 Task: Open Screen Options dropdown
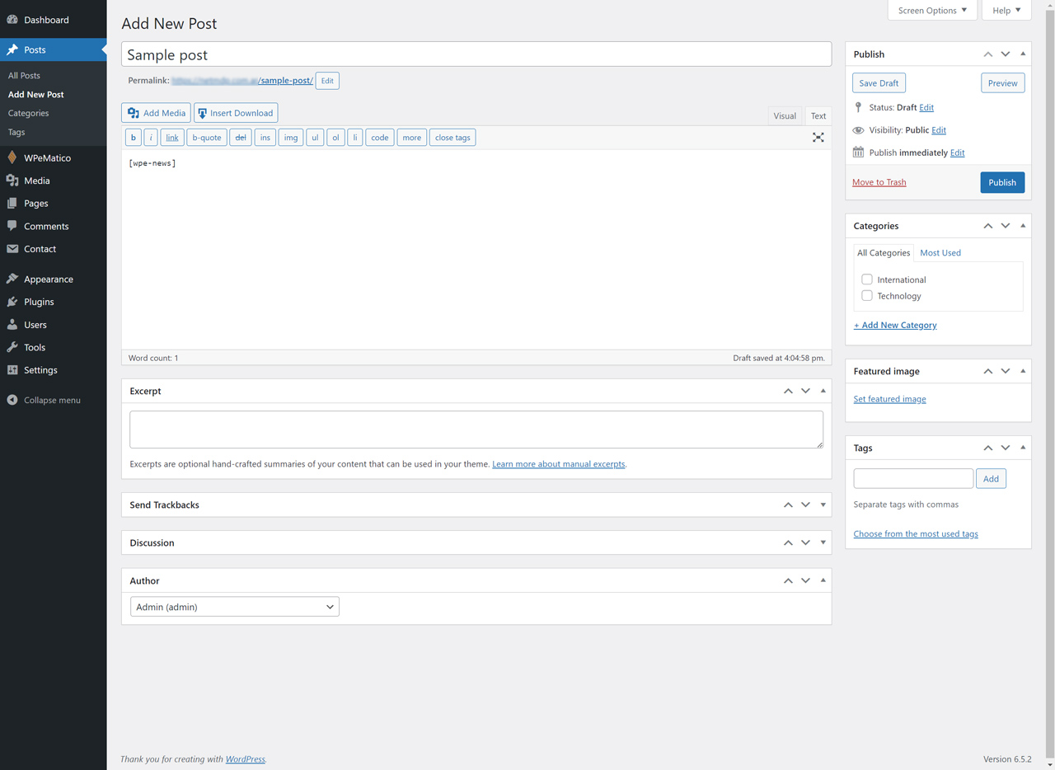point(932,10)
